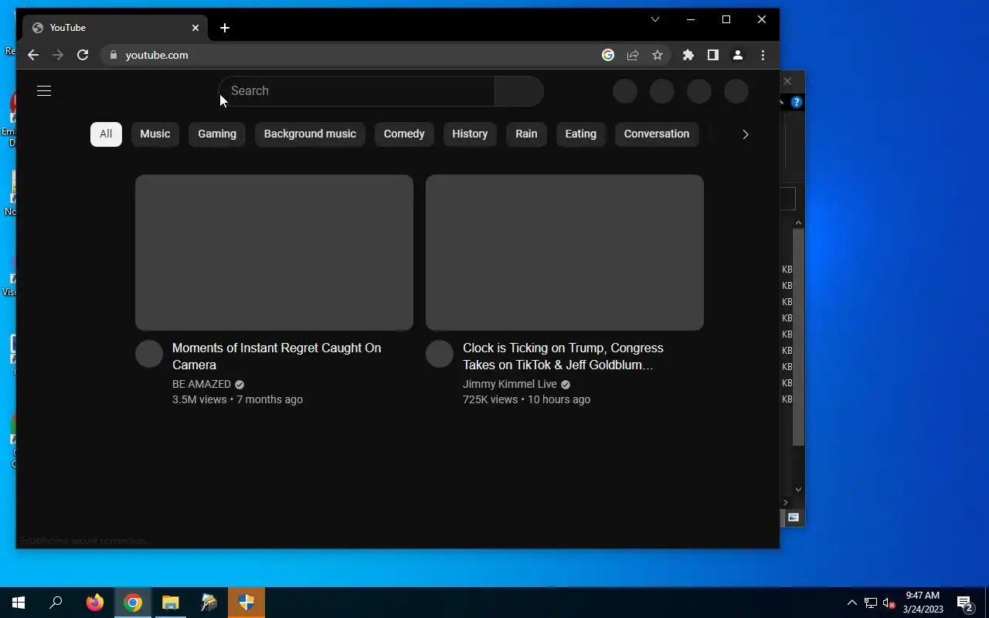Viewport: 989px width, 618px height.
Task: Click the BE AMAZED channel avatar
Action: click(x=149, y=354)
